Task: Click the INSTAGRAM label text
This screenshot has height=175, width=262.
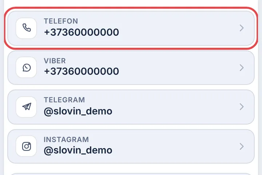Action: point(66,140)
